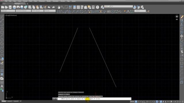This screenshot has height=103, width=184.
Task: Click the viewport controls label top-left
Action: click(11, 15)
